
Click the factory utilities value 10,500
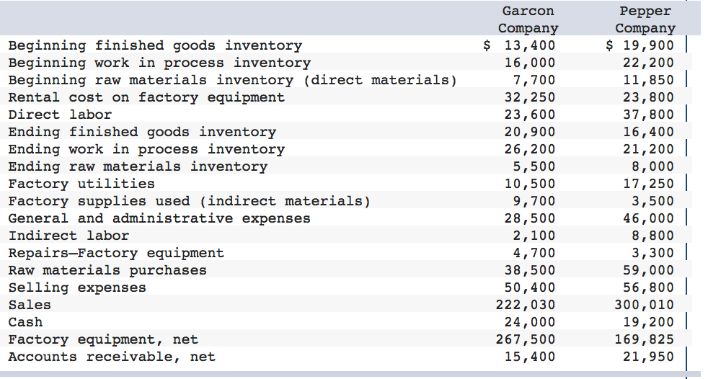point(530,184)
